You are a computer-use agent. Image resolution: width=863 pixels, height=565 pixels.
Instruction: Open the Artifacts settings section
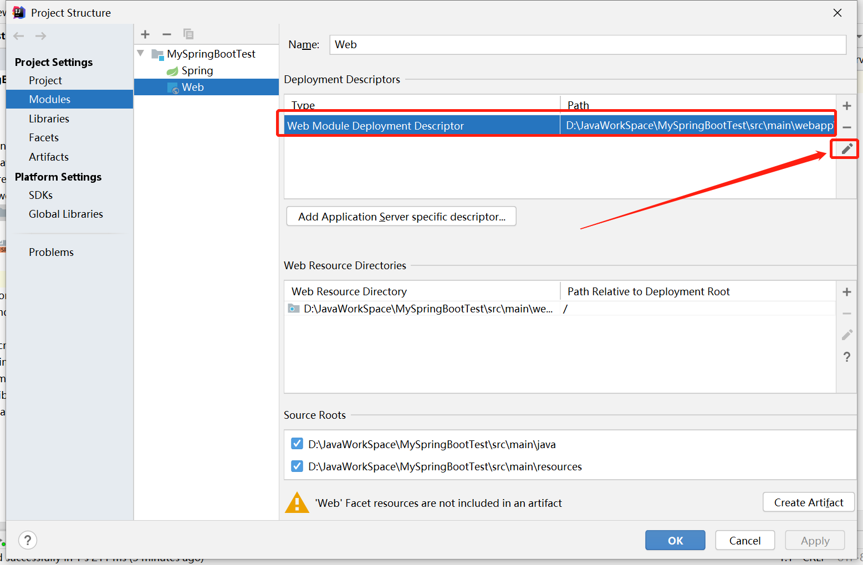[x=48, y=157]
